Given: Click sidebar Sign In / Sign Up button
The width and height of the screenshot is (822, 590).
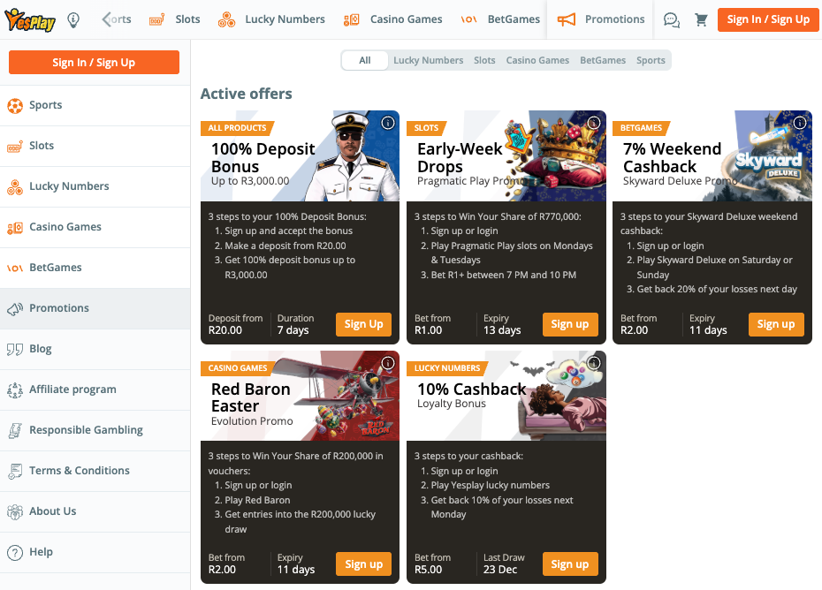Looking at the screenshot, I should pos(94,62).
